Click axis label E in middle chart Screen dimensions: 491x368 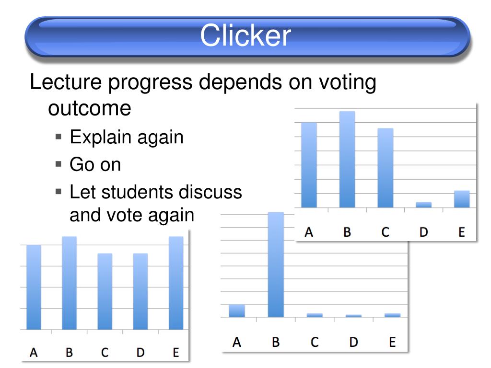[x=392, y=342]
